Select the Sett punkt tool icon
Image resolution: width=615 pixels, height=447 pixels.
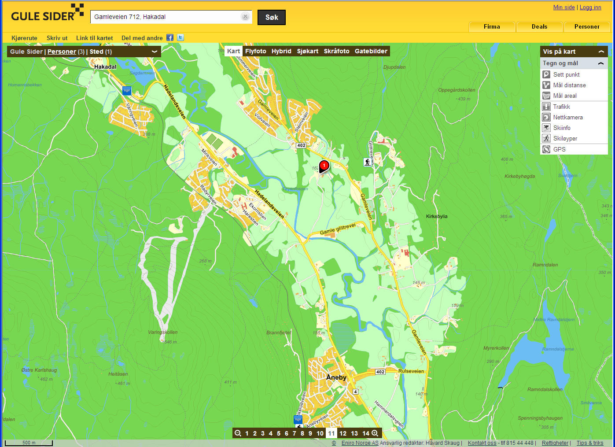pyautogui.click(x=546, y=75)
